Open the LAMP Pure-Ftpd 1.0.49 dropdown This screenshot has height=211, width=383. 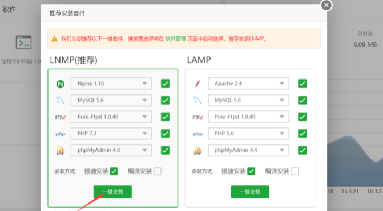(248, 117)
